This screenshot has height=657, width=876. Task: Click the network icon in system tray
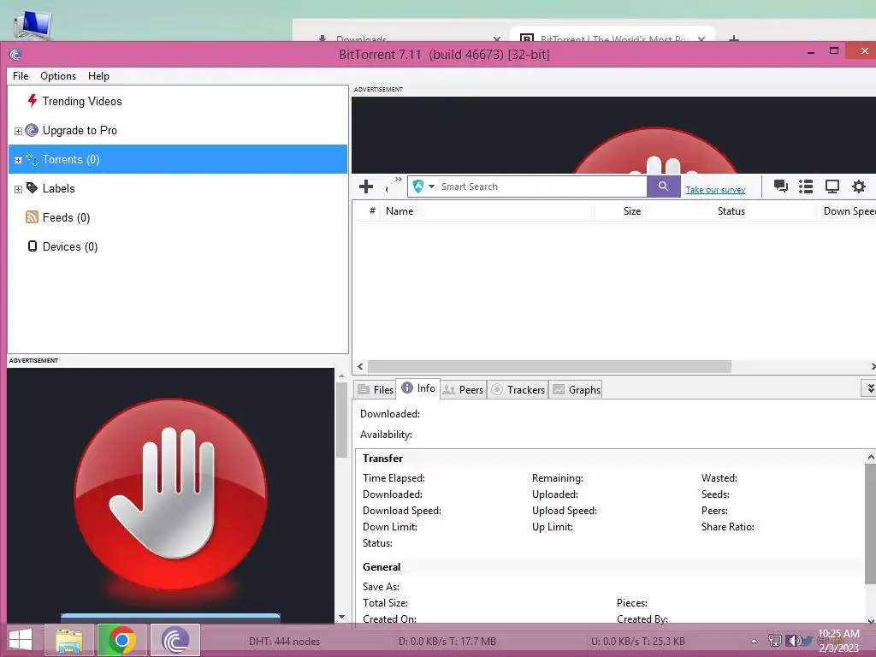774,641
